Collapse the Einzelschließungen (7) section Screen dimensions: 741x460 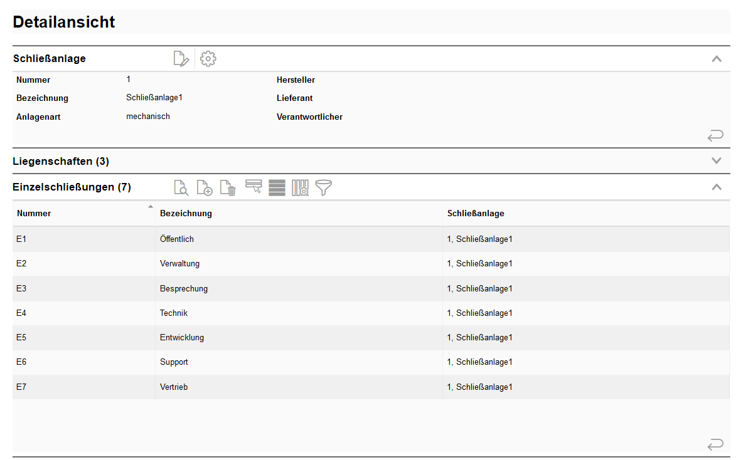(717, 187)
